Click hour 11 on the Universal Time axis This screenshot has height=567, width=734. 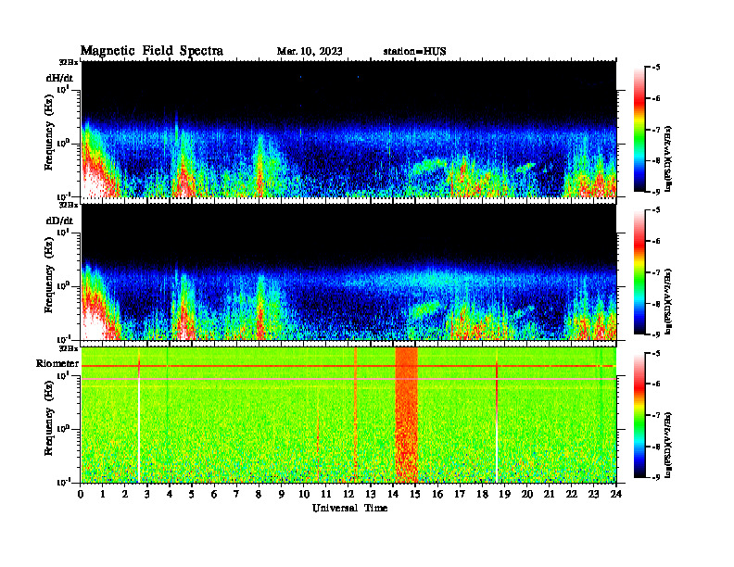click(326, 495)
